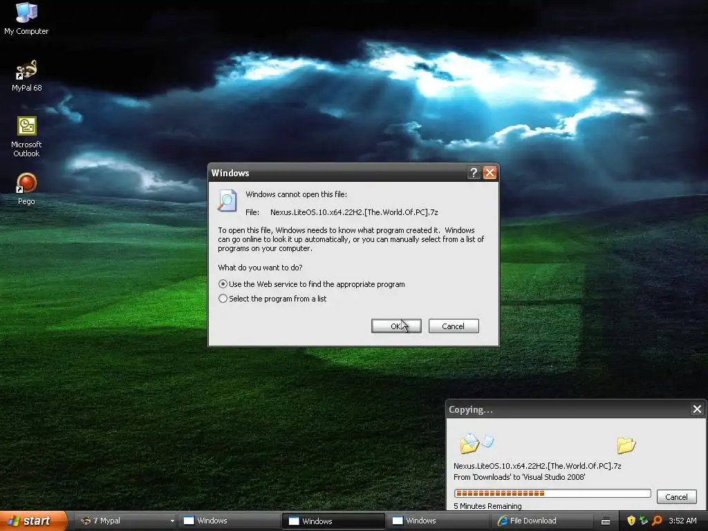Open the My Computer desktop icon
This screenshot has height=531, width=708.
tap(26, 18)
